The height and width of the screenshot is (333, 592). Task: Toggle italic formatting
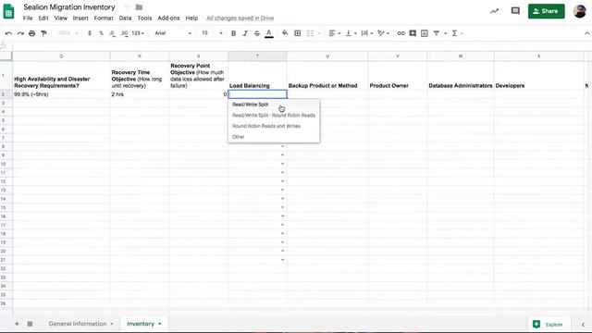coord(245,33)
